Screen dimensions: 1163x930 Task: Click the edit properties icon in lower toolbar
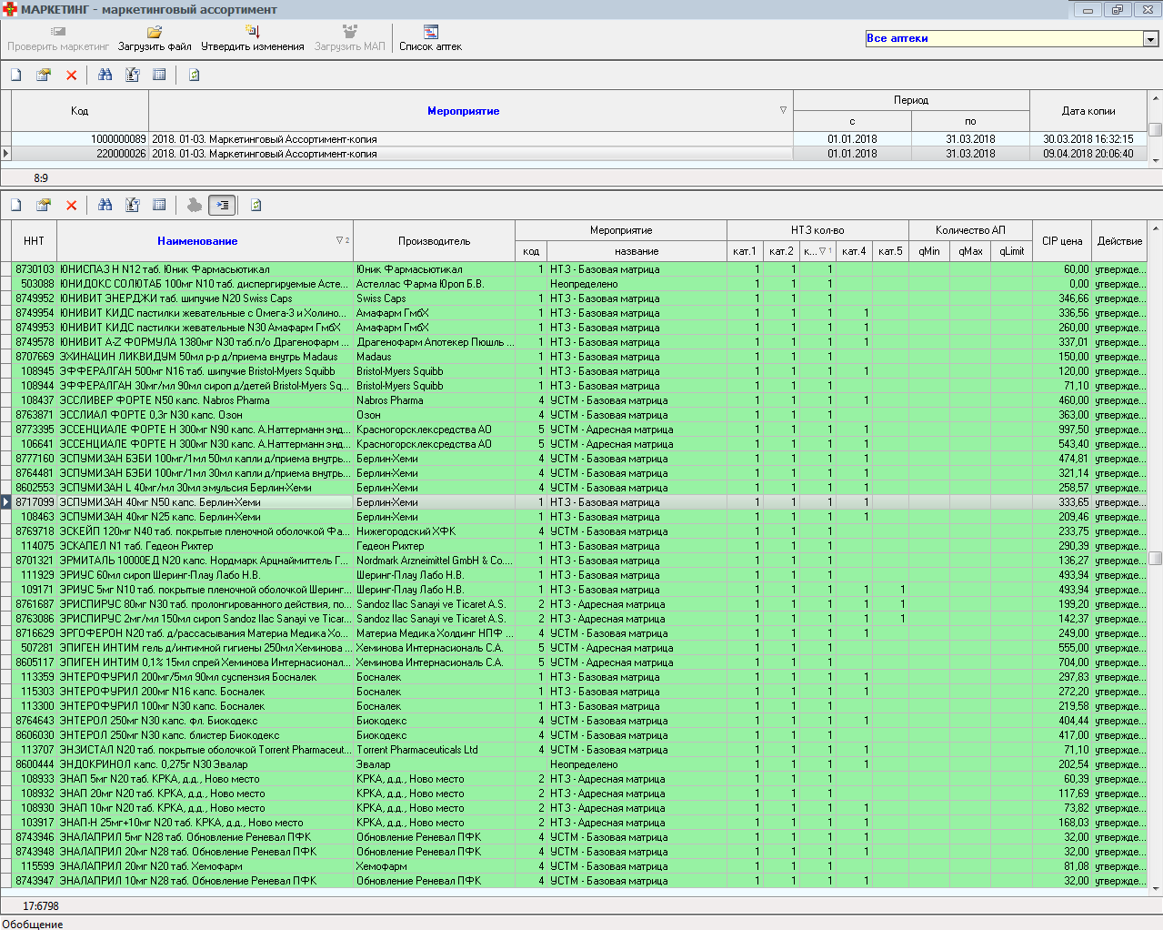(43, 206)
